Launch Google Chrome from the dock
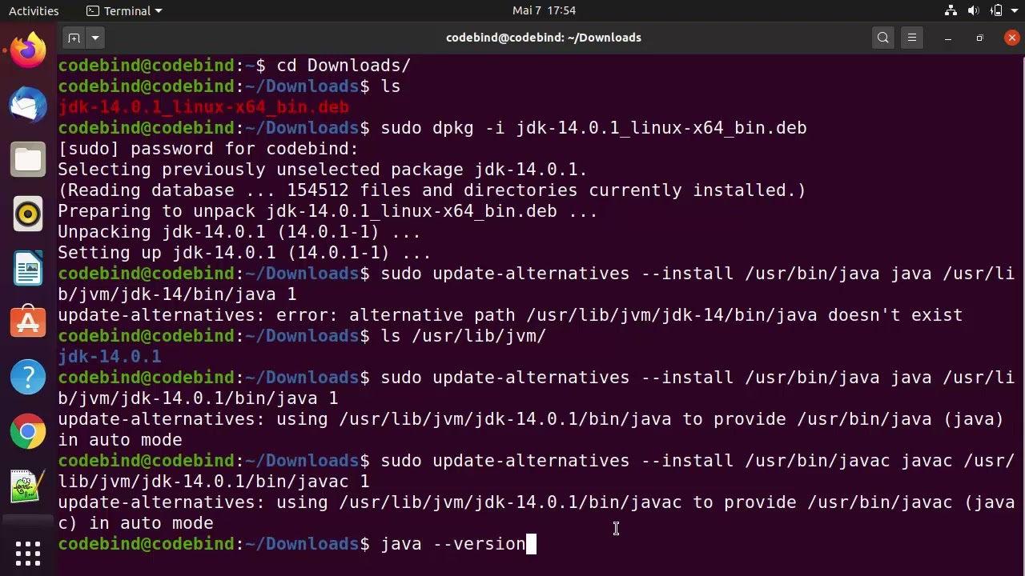The height and width of the screenshot is (576, 1025). point(28,432)
